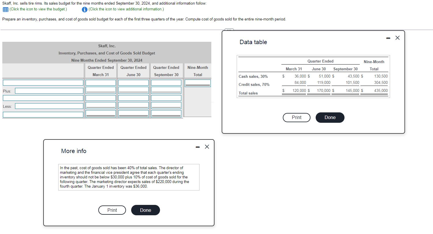
Task: Click the total sales value 170,000
Action: pos(324,91)
